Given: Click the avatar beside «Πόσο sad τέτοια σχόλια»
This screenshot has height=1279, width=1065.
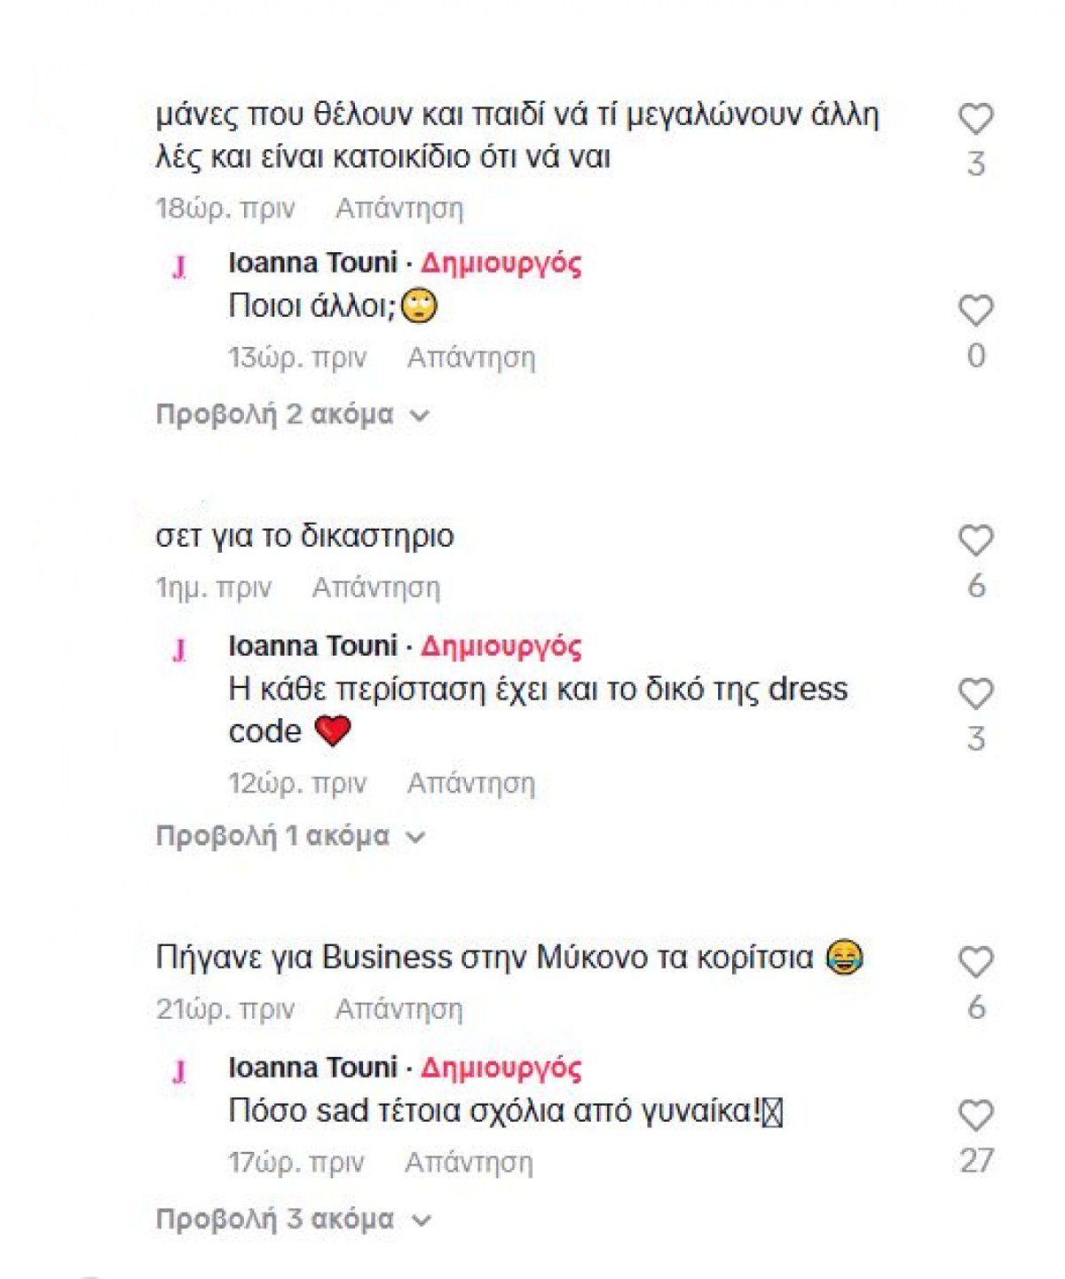Looking at the screenshot, I should click(x=181, y=1070).
